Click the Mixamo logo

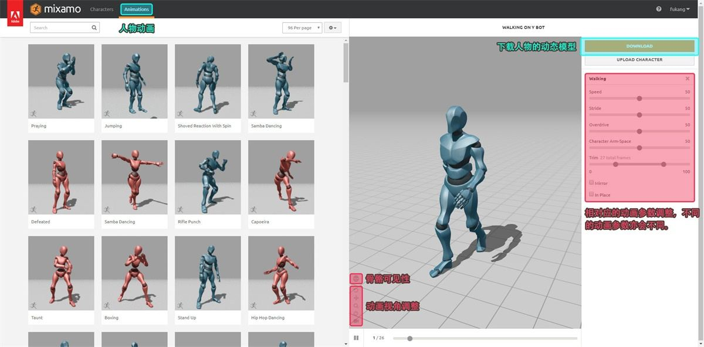point(56,9)
